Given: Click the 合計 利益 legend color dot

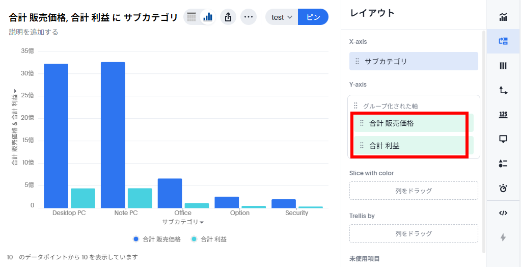Looking at the screenshot, I should click(x=194, y=239).
